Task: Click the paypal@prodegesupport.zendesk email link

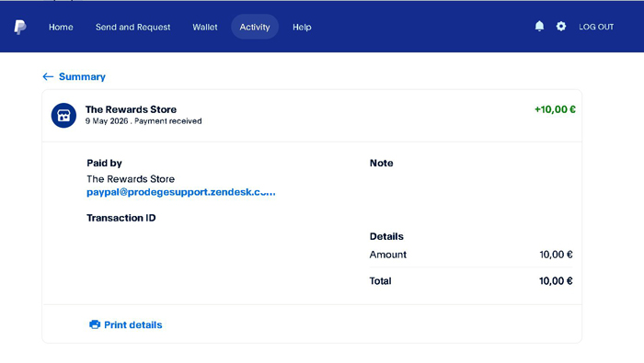Action: pyautogui.click(x=180, y=192)
